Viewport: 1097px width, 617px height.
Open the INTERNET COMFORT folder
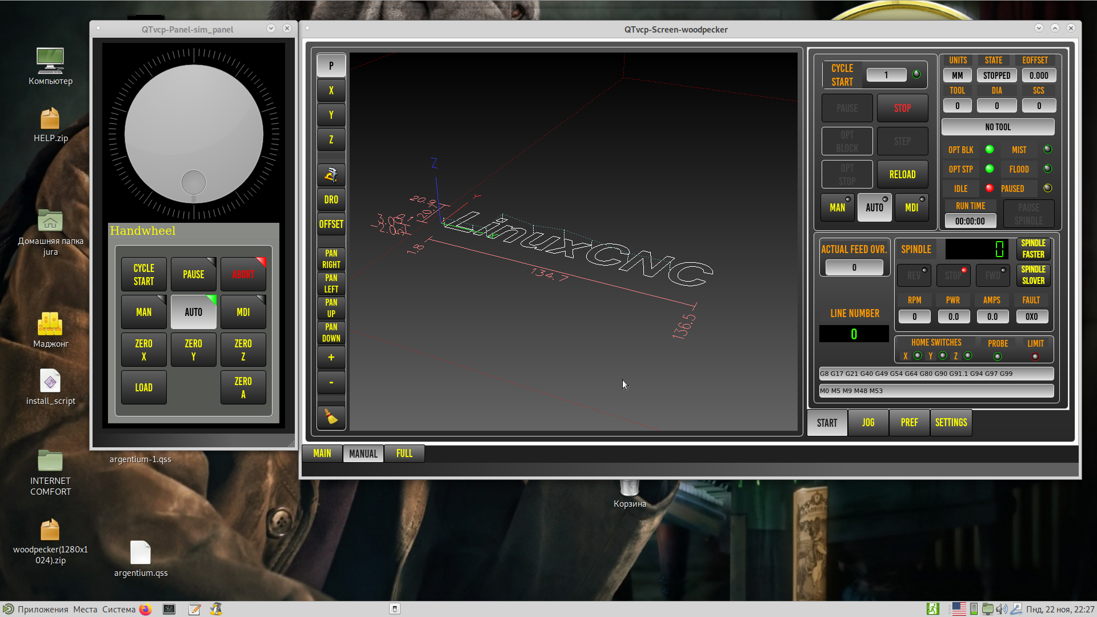coord(50,472)
